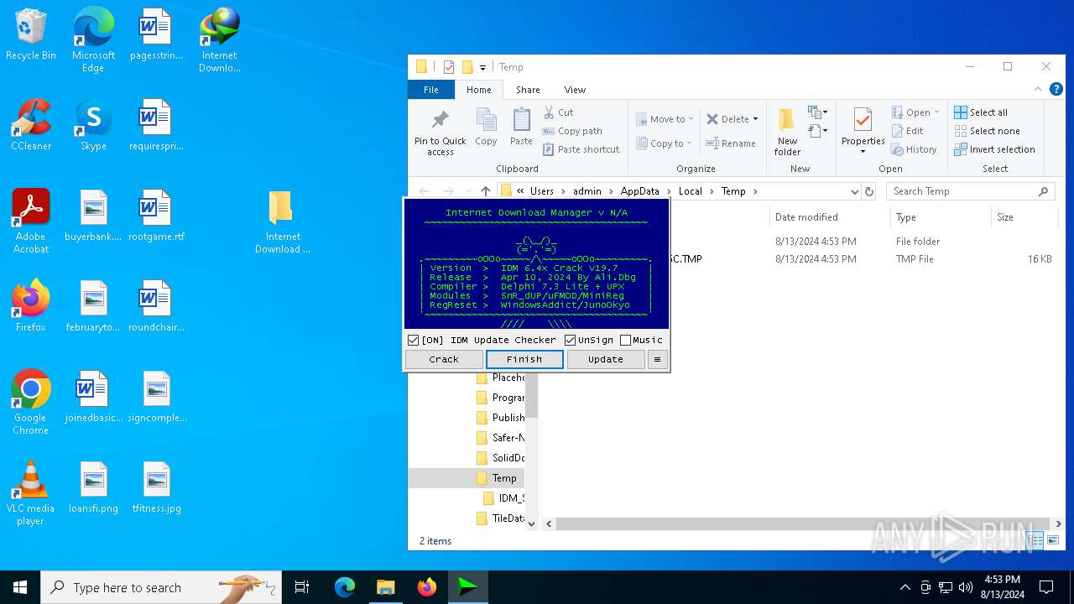Open Google Chrome desktop shortcut
The image size is (1074, 604).
point(31,403)
